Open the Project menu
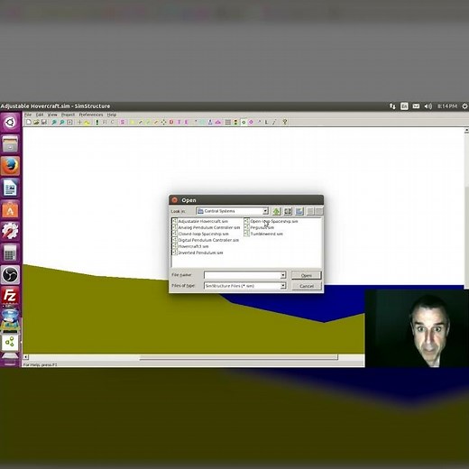469x469 pixels. pos(68,115)
